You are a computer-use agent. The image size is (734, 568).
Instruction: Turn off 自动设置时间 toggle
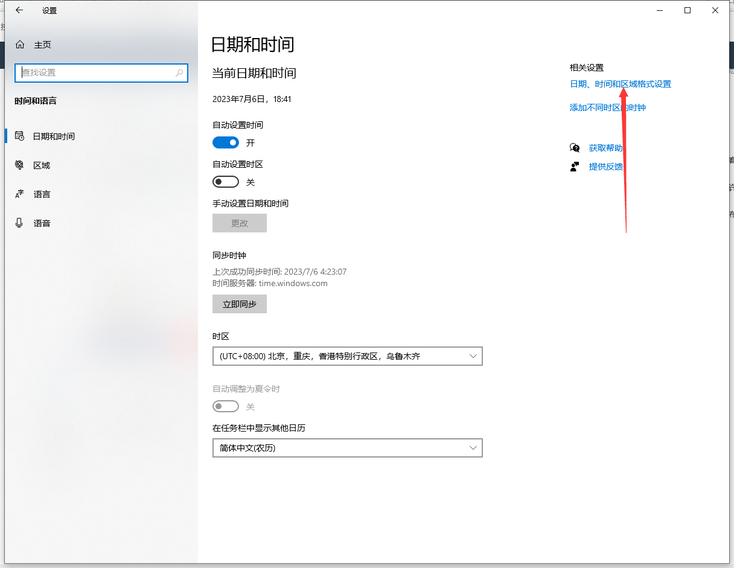(226, 143)
